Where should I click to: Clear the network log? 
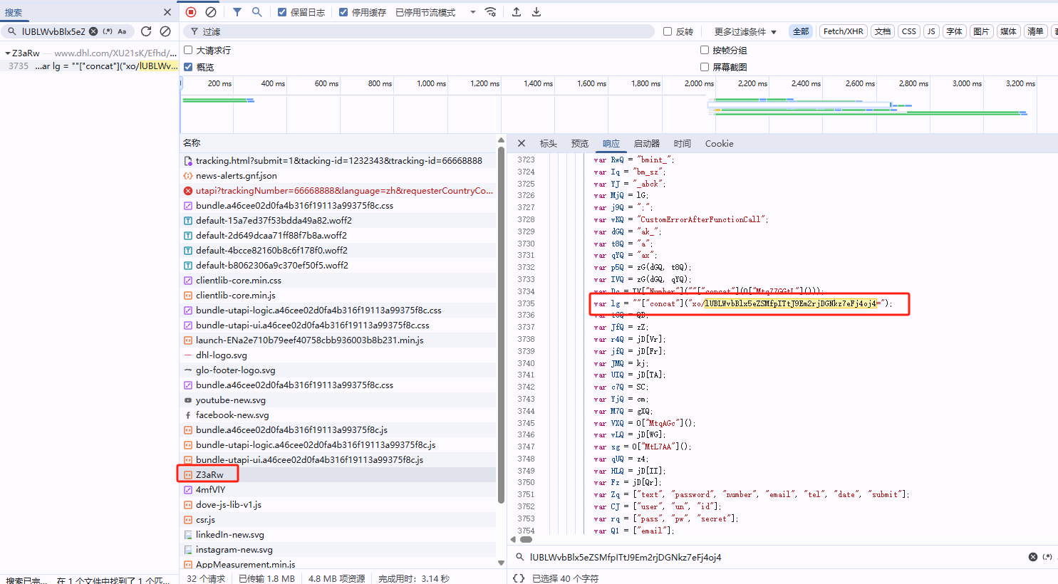[x=211, y=12]
